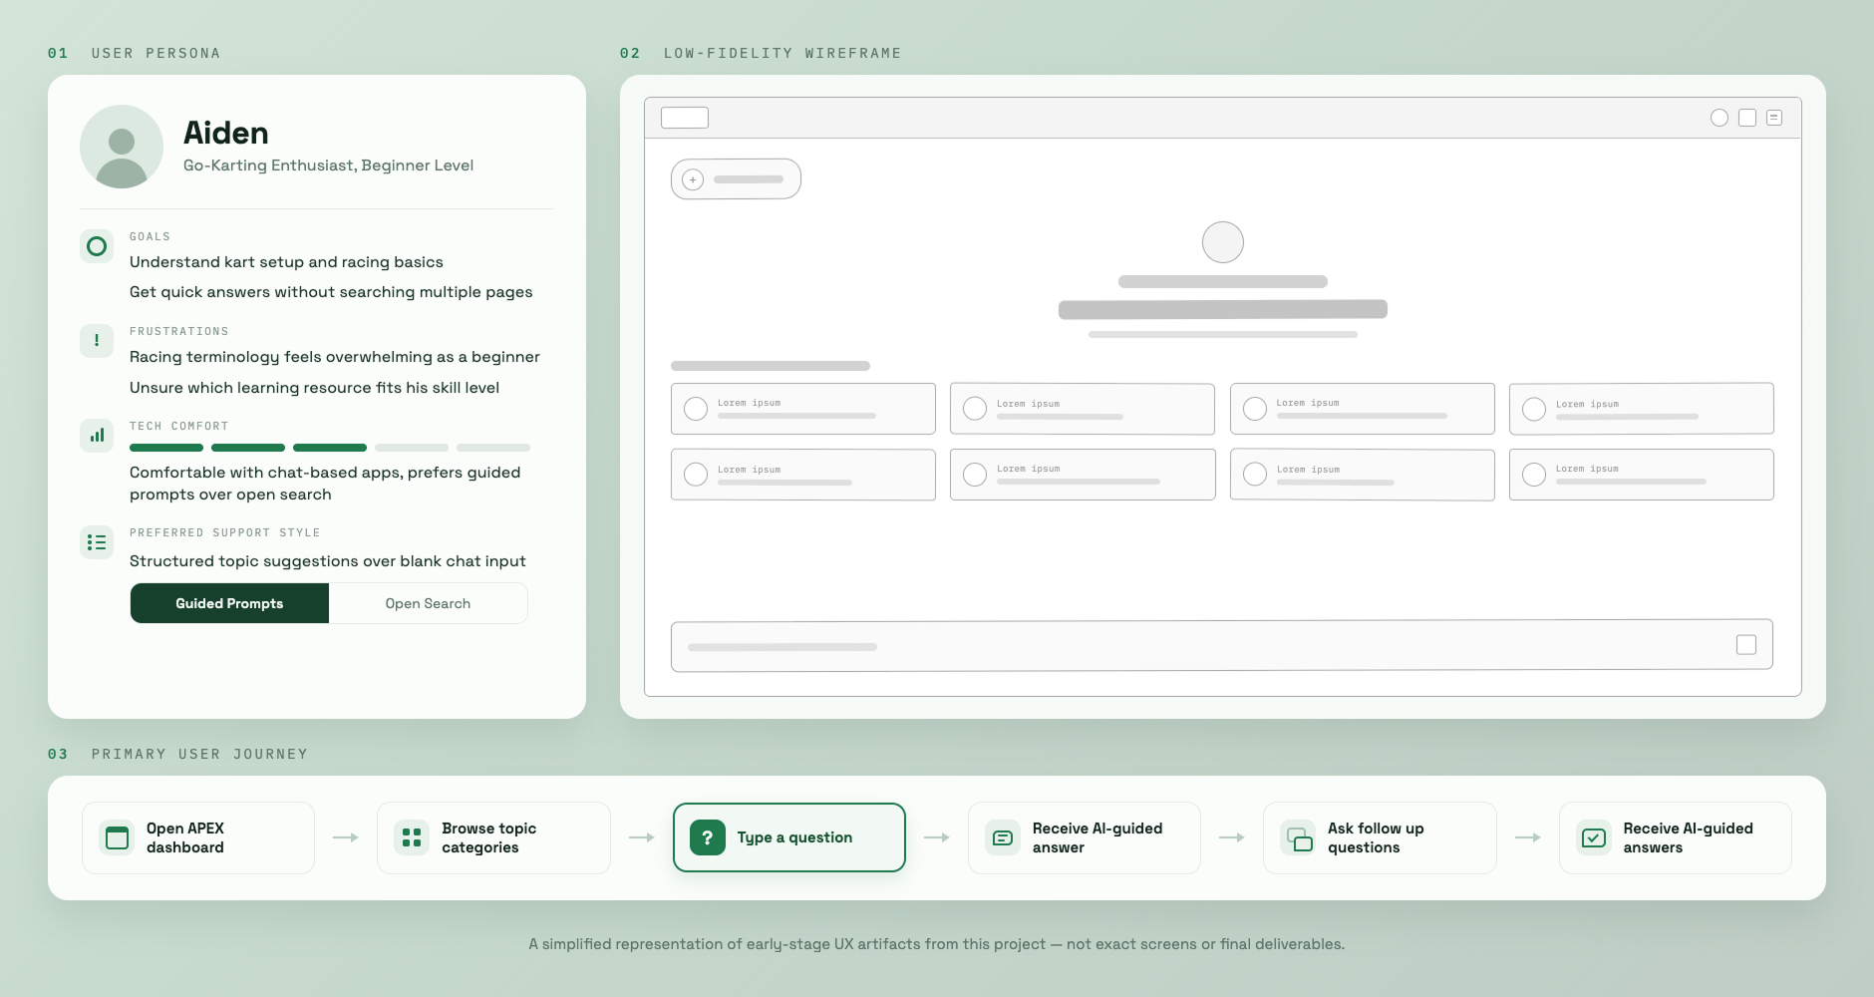Select the Browse topic categories step
1874x997 pixels.
pos(493,837)
